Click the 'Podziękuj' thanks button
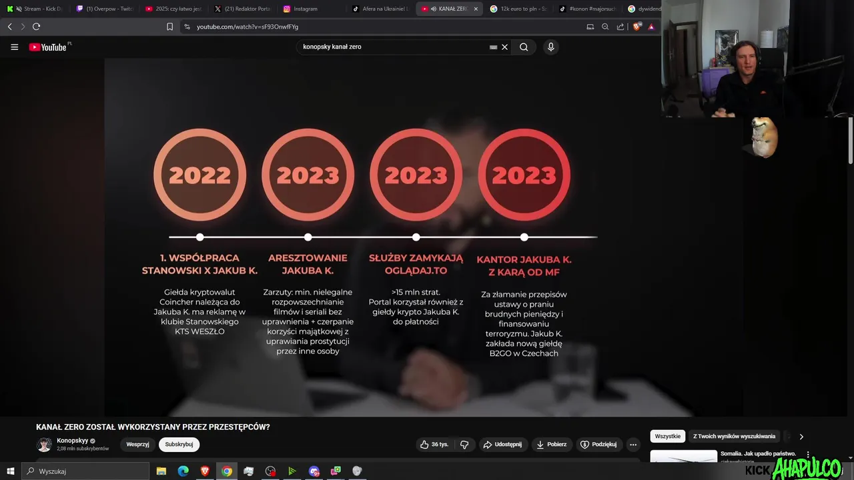 tap(598, 444)
